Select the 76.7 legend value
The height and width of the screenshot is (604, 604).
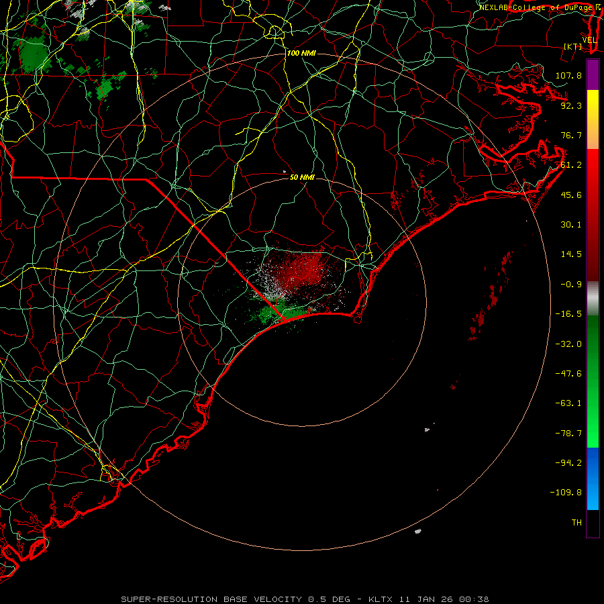(x=571, y=135)
